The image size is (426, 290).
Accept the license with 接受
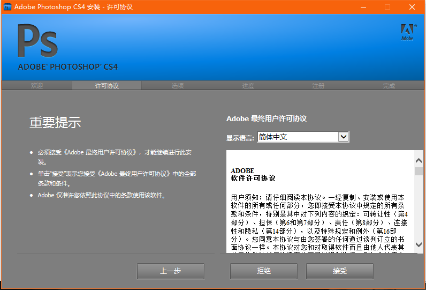pos(340,271)
